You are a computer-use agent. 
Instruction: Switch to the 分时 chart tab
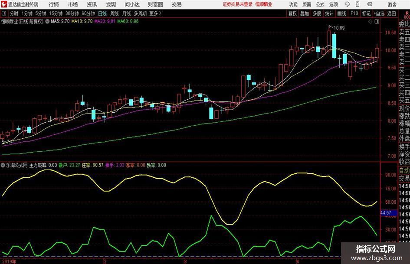click(14, 13)
